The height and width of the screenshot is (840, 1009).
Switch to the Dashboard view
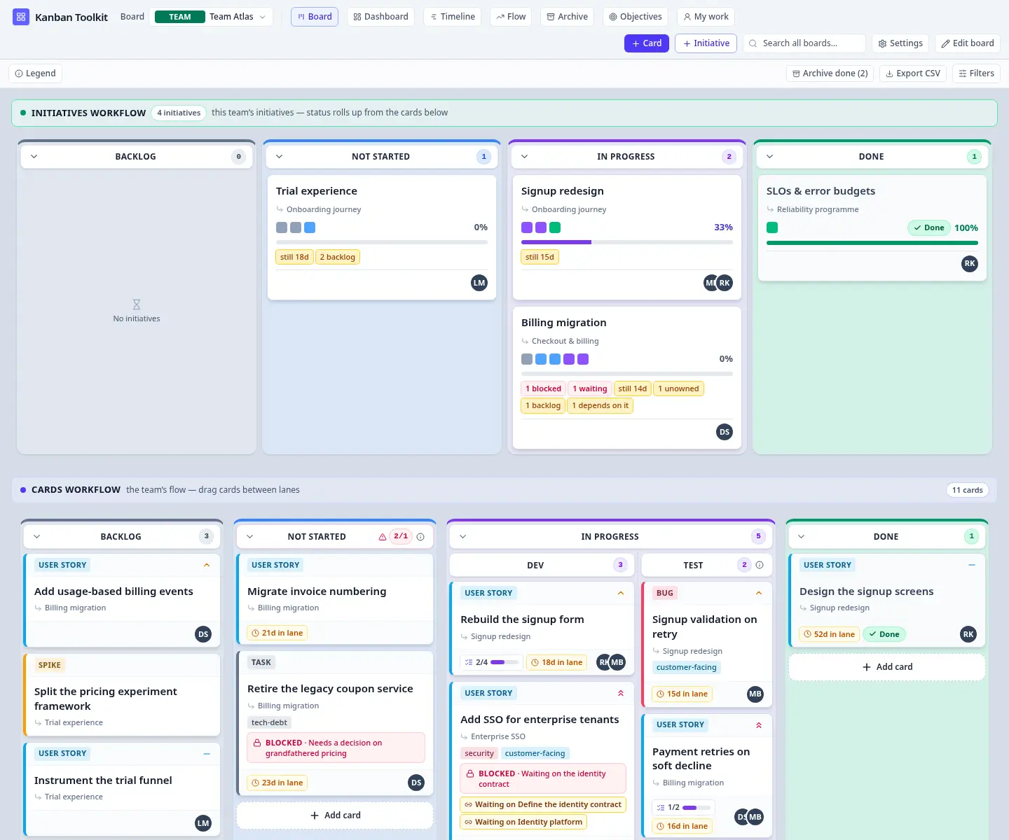click(x=380, y=17)
